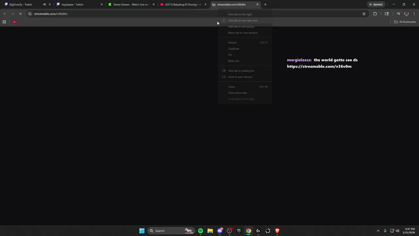This screenshot has height=236, width=419.
Task: Open the Windows Start menu
Action: [142, 231]
